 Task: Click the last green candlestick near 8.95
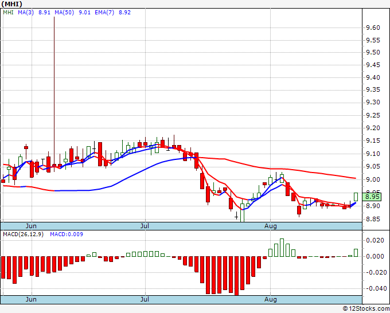[356, 197]
